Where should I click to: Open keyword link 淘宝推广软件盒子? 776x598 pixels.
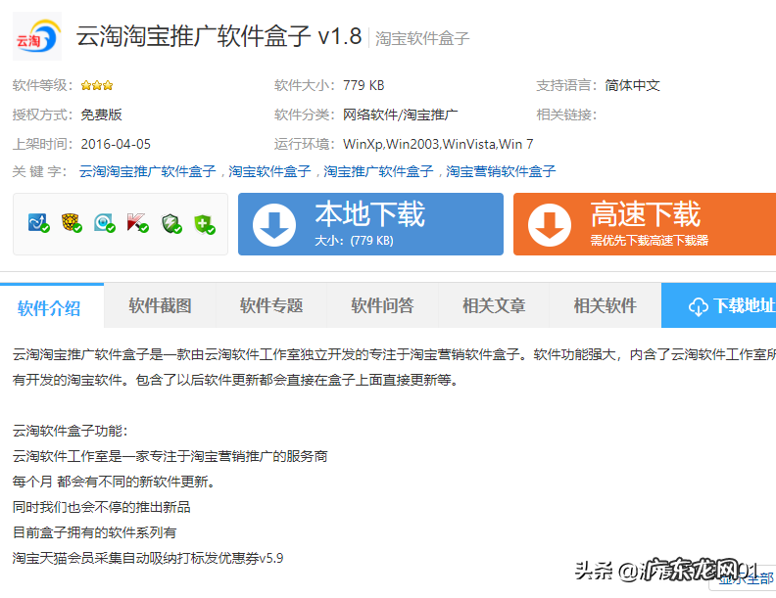[378, 171]
